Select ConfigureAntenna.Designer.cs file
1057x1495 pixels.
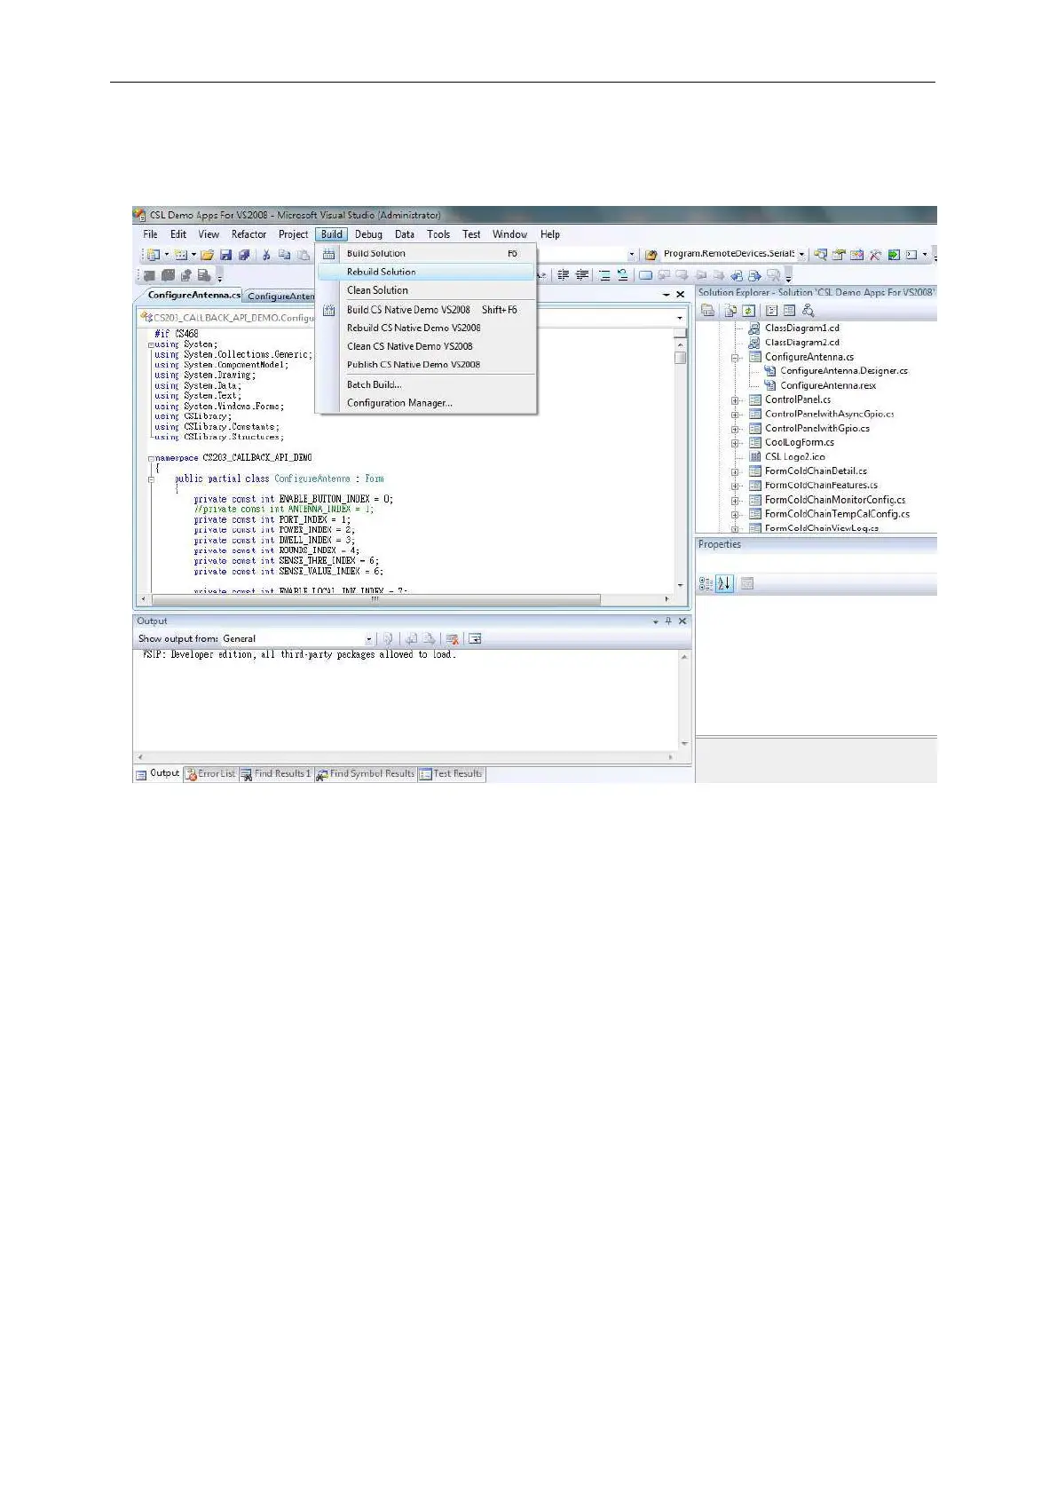tap(843, 371)
